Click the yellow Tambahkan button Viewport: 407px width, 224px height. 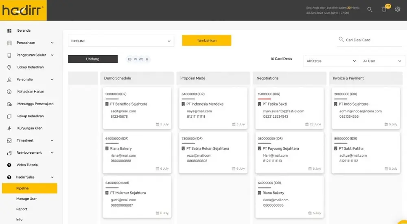coord(206,41)
